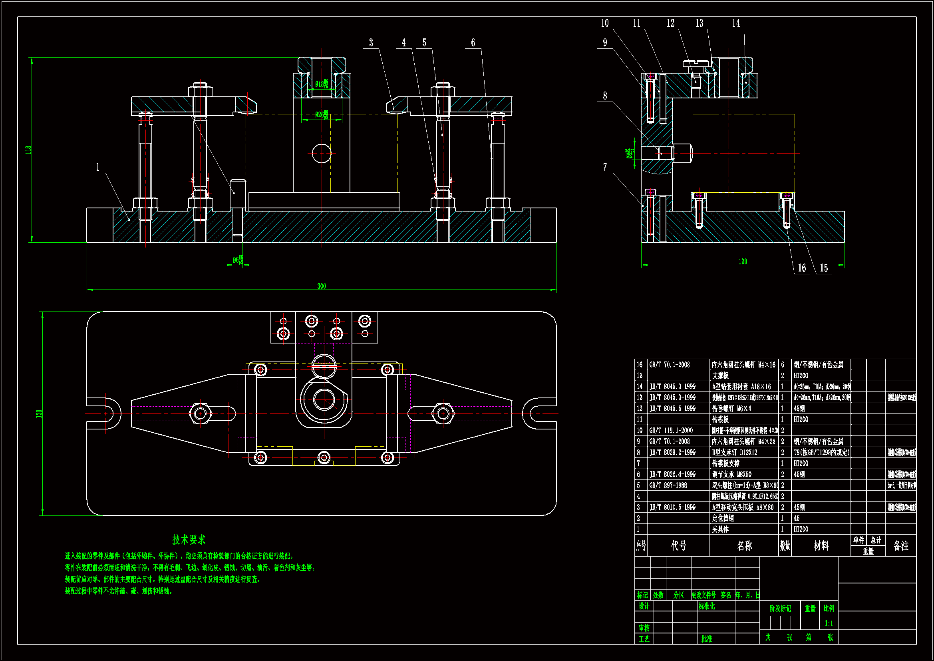934x661 pixels.
Task: Click the 钻模板支撑 entry in parts table
Action: click(725, 463)
